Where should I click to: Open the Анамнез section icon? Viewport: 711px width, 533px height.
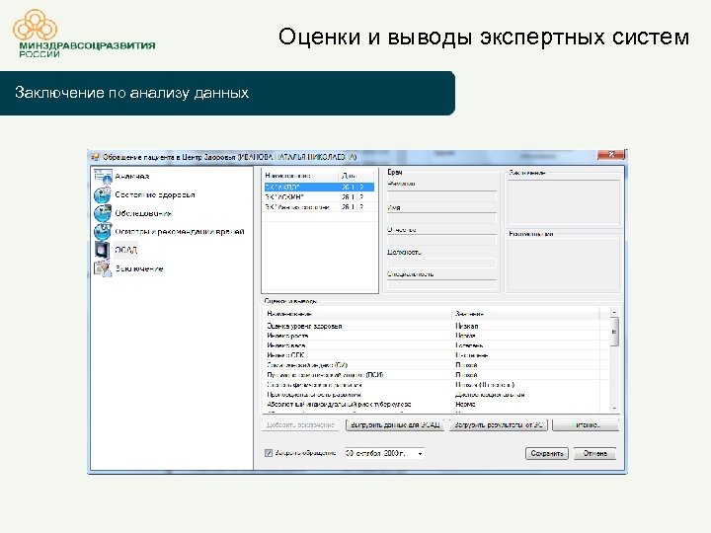[x=103, y=176]
